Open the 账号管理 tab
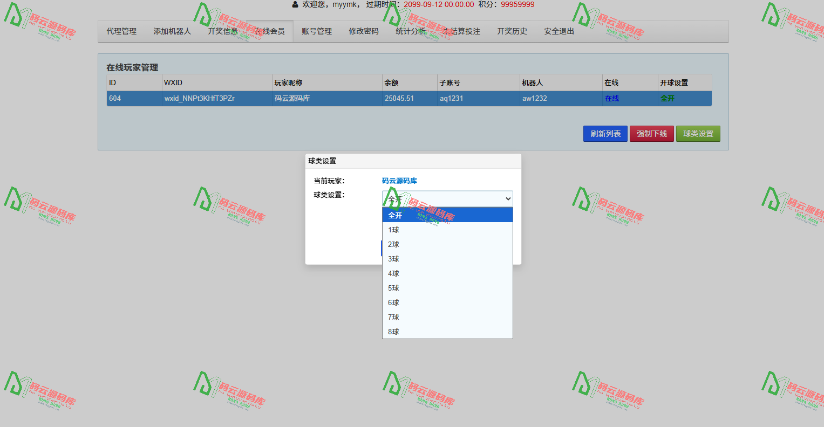 (x=317, y=31)
